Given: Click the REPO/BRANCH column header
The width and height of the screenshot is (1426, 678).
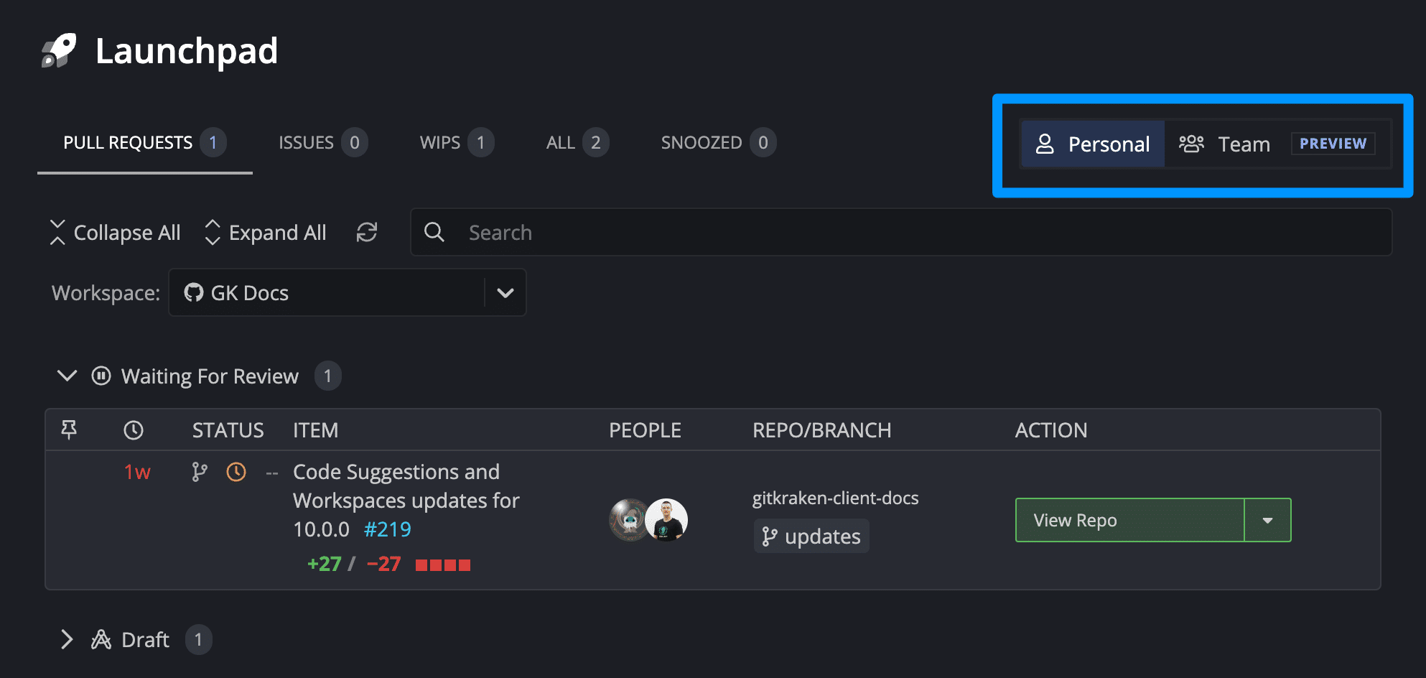Looking at the screenshot, I should [821, 430].
